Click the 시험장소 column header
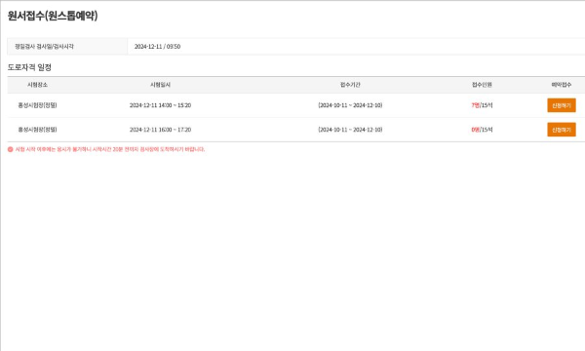 37,85
